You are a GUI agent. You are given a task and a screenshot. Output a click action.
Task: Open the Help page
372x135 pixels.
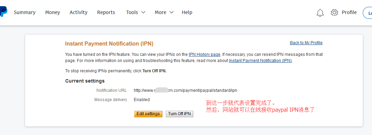187,12
